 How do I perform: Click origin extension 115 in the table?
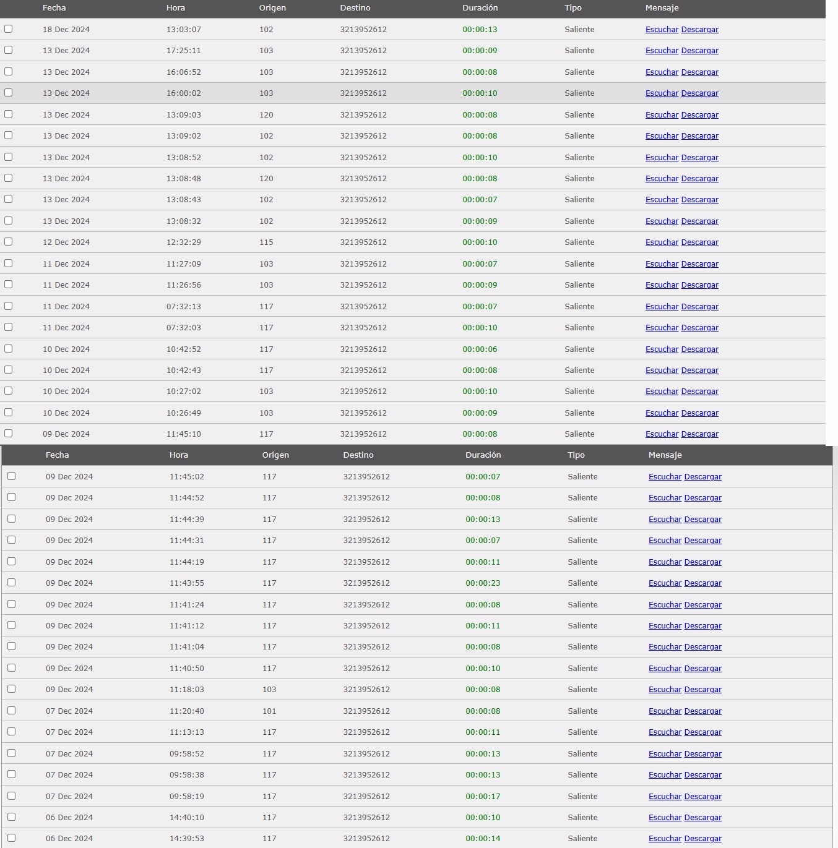(x=266, y=242)
